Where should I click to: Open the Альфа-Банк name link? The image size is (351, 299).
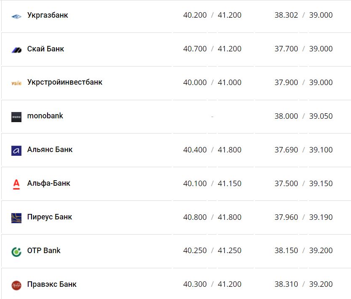[x=49, y=183]
